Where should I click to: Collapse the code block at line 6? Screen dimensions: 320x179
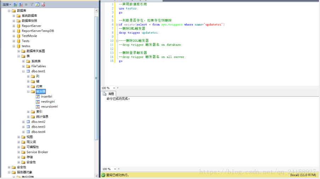(x=117, y=25)
